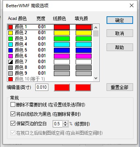Select the 颜色 9 light gray icon
The height and width of the screenshot is (147, 140).
pos(11,73)
